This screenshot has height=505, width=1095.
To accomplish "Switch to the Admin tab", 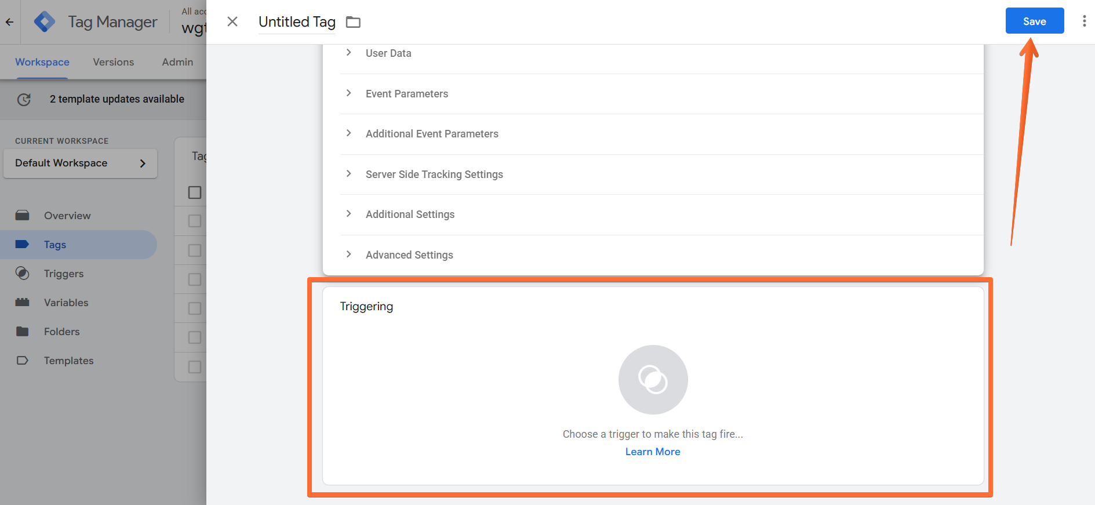I will [177, 62].
